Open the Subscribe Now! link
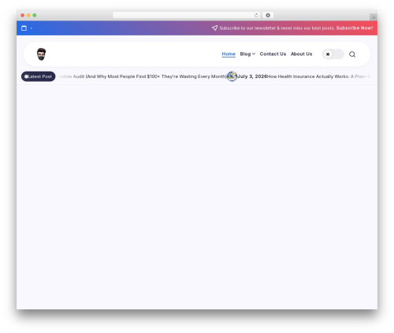This screenshot has width=394, height=333. tap(355, 28)
